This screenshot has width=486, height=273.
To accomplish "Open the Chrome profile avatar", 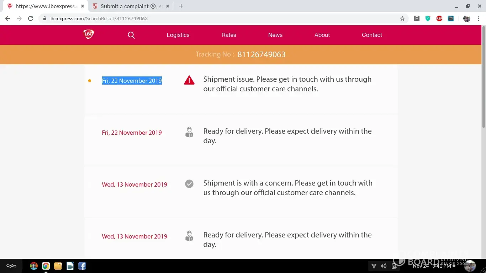I will tap(467, 18).
